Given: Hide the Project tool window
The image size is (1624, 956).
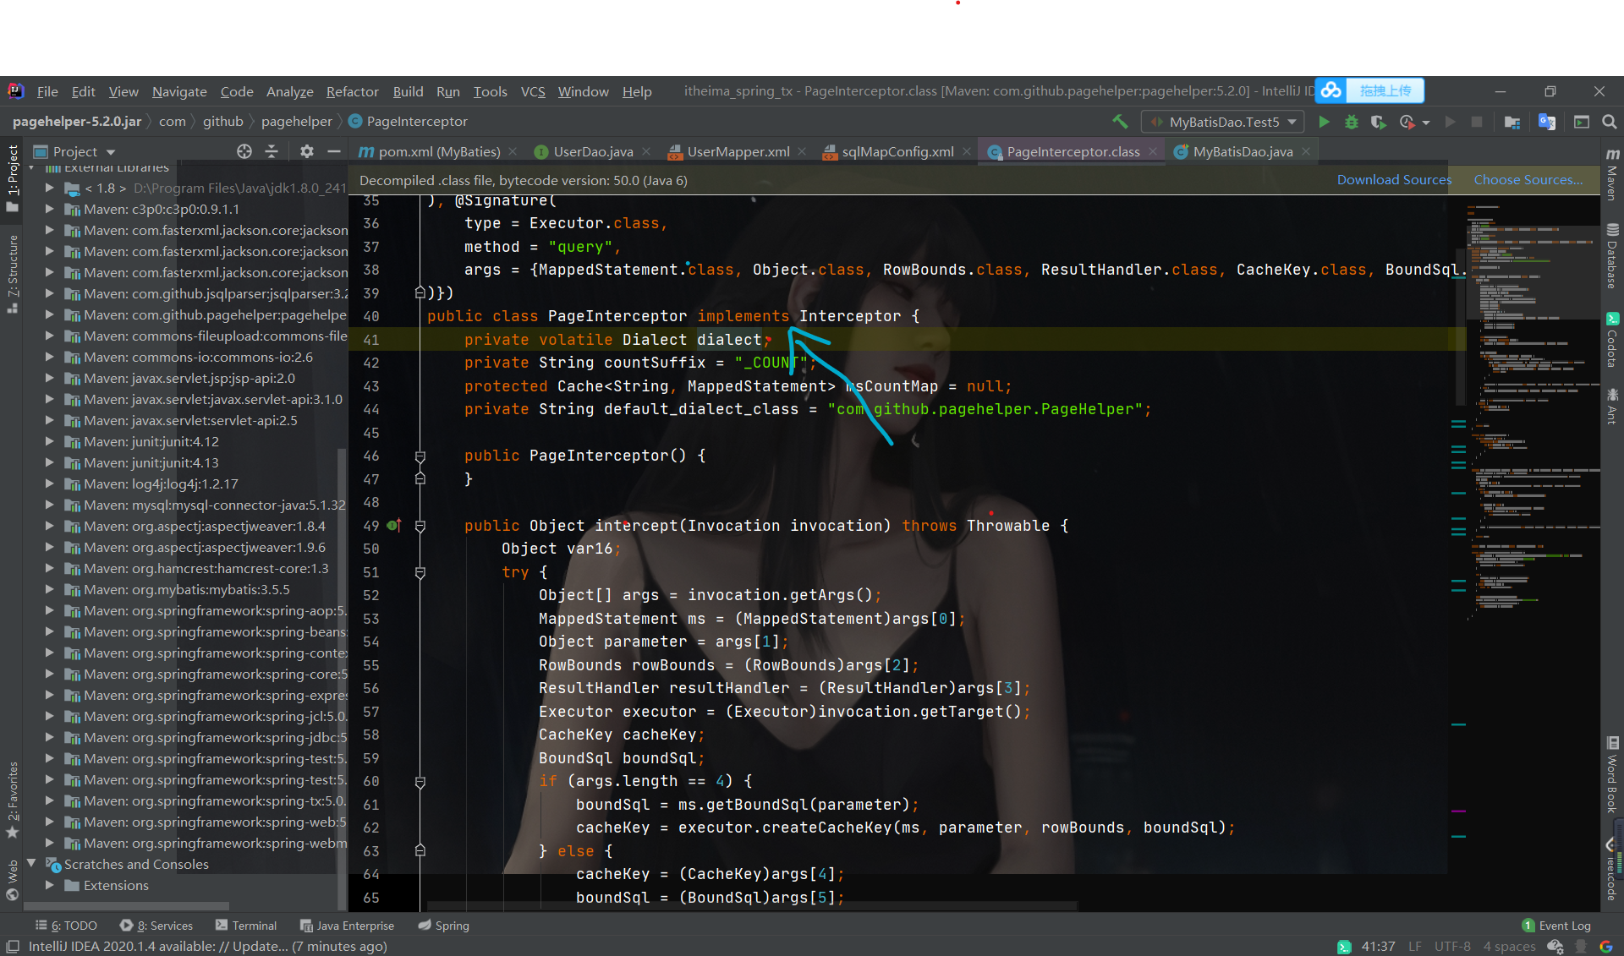Looking at the screenshot, I should (x=334, y=151).
